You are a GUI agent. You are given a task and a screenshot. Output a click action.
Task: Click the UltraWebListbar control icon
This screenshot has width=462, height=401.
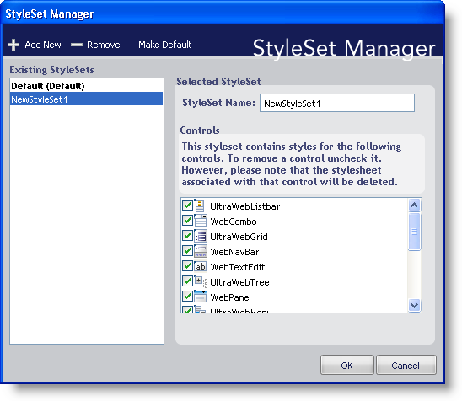(200, 206)
